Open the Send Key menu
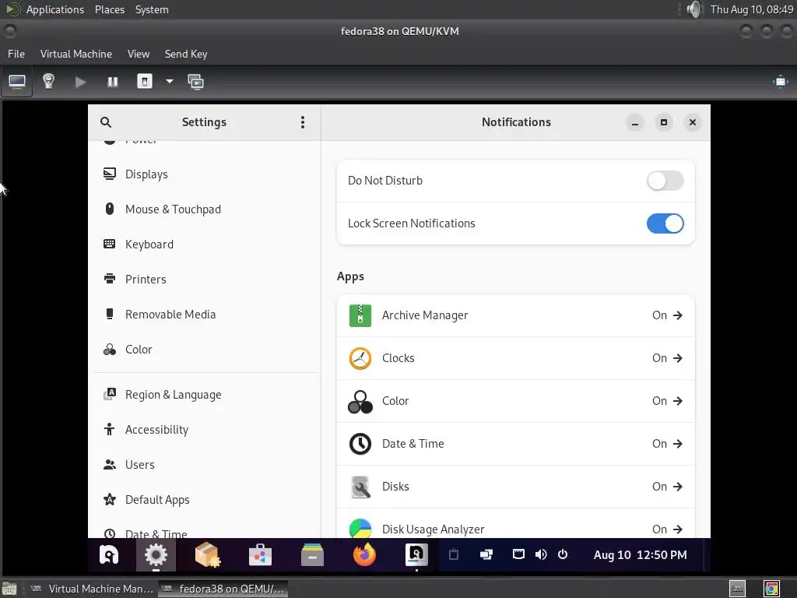This screenshot has height=598, width=797. (186, 54)
